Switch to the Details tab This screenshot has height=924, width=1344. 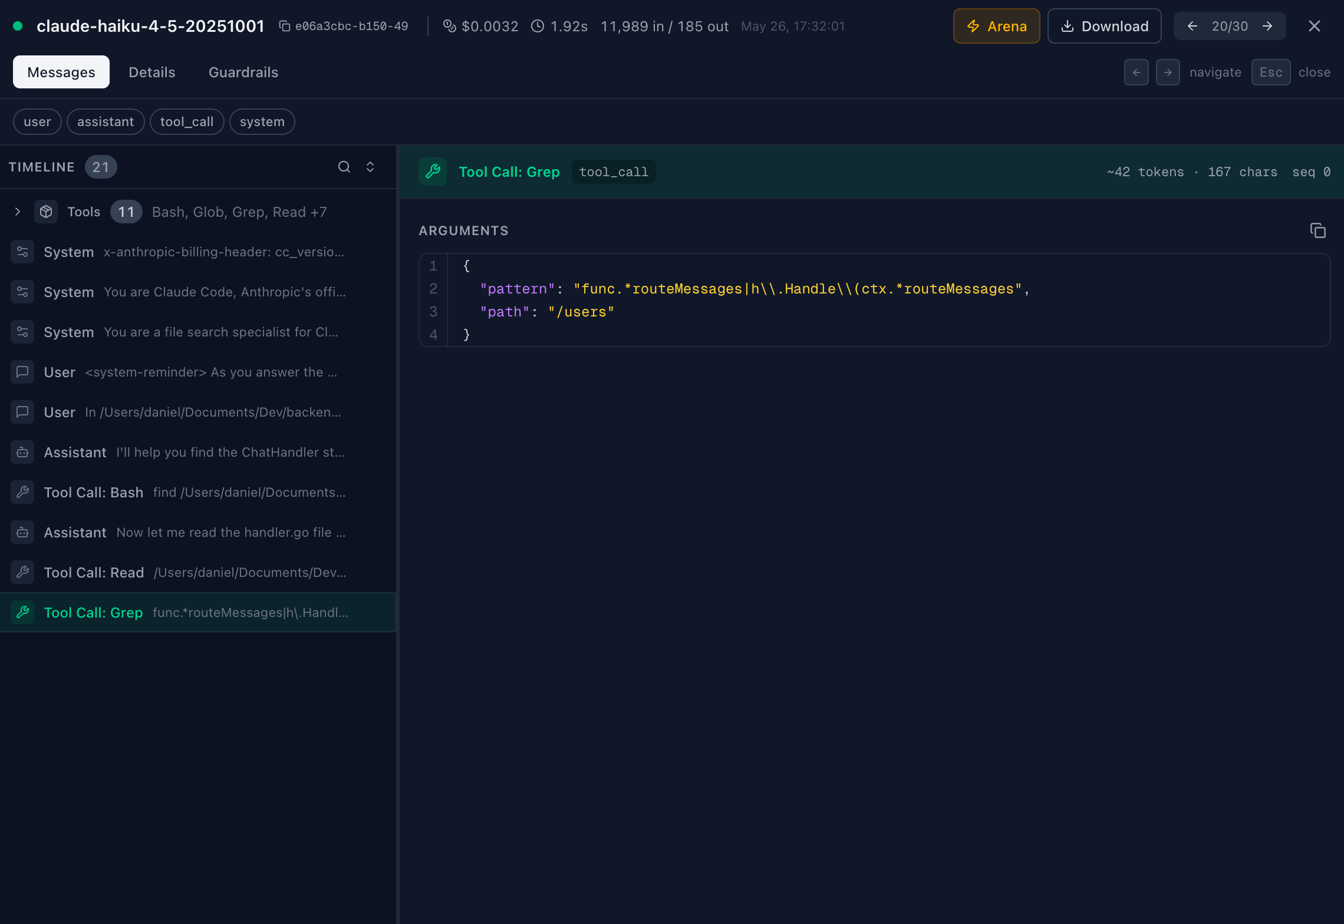click(152, 72)
